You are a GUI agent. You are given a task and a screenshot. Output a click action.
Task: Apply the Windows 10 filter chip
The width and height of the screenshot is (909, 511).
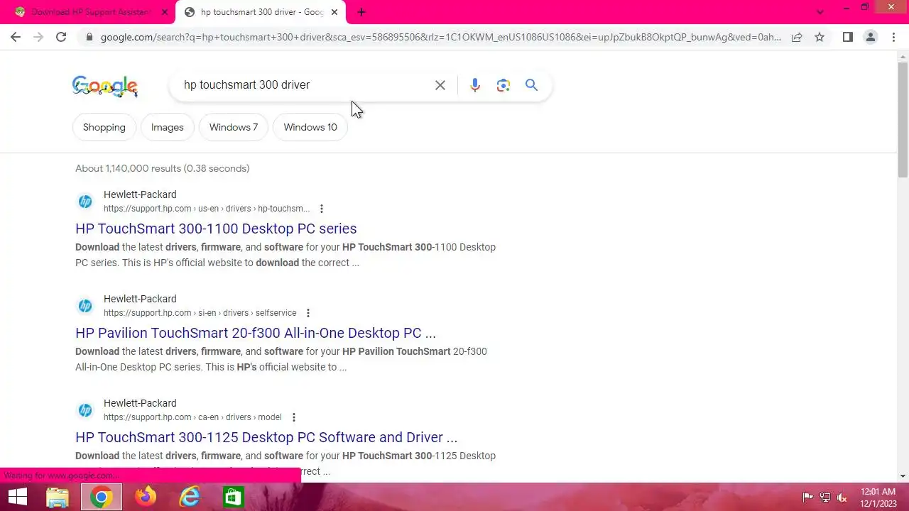click(310, 127)
